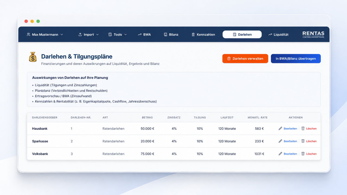Click the Max Mustermann account name
The image size is (347, 195).
coord(45,35)
